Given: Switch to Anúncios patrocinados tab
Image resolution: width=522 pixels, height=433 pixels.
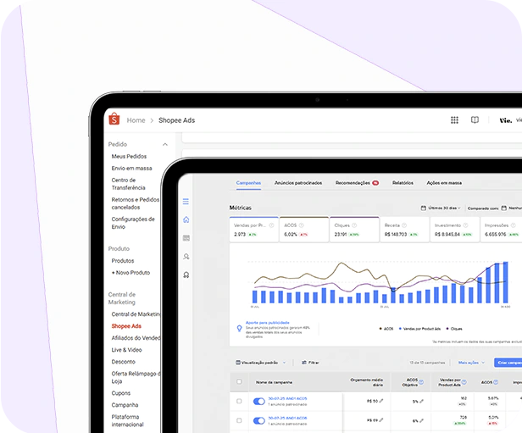Looking at the screenshot, I should tap(298, 182).
